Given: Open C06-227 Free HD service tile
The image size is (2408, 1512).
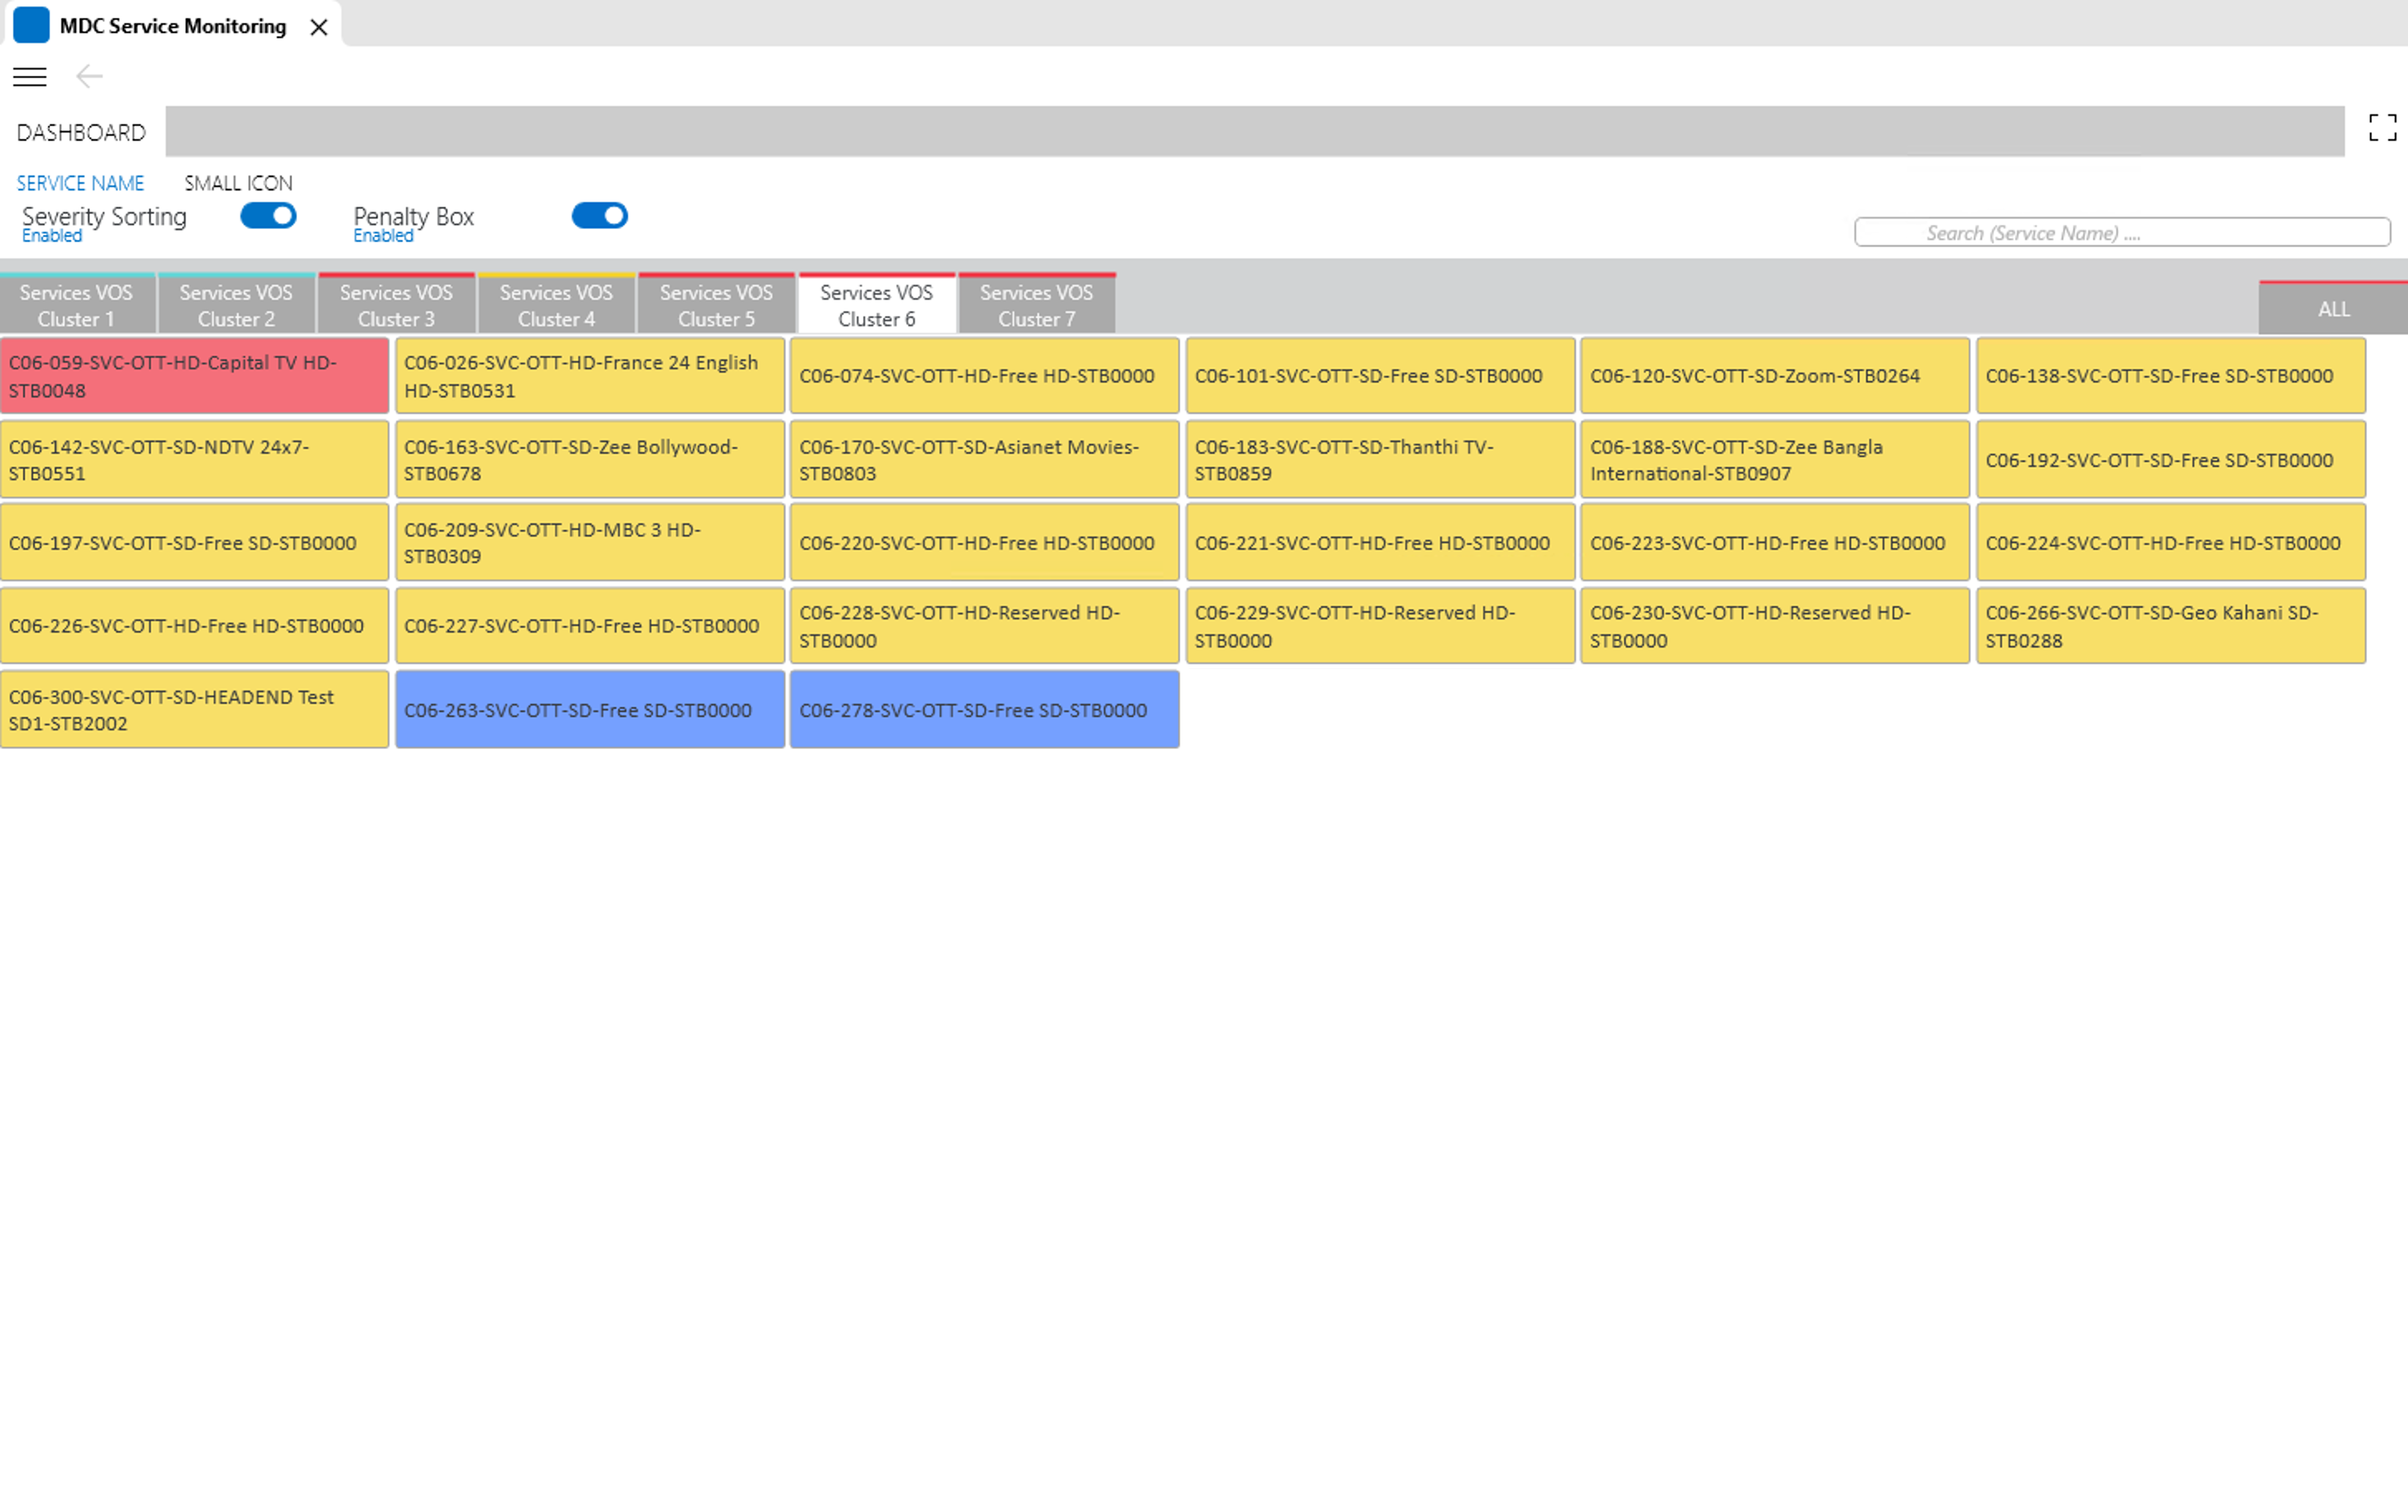Looking at the screenshot, I should coord(590,626).
